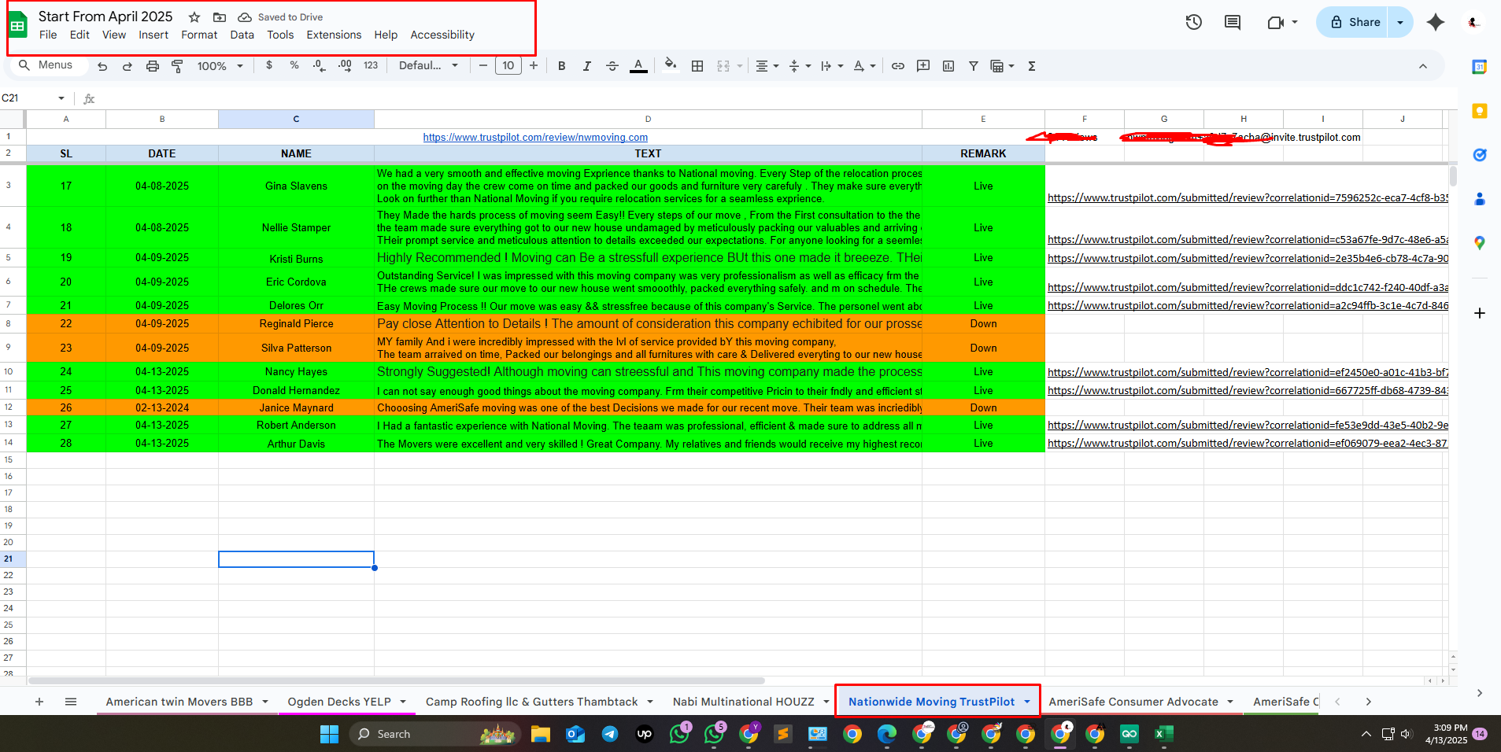Image resolution: width=1501 pixels, height=752 pixels.
Task: Click the Windows Start button
Action: coord(329,734)
